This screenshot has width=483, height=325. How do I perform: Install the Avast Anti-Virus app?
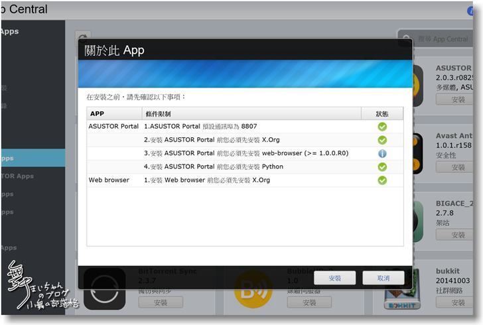point(458,167)
